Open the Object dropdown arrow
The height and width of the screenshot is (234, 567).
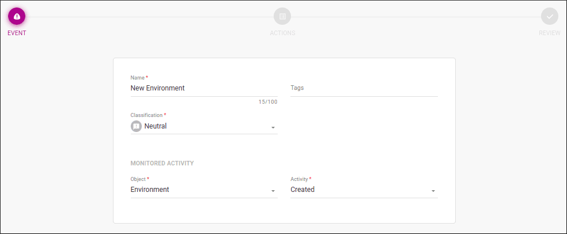(273, 191)
